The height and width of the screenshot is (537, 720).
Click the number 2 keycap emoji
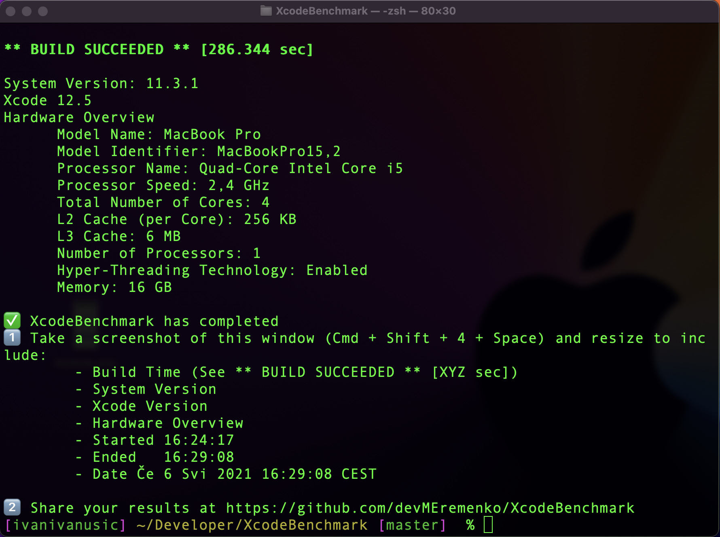12,507
